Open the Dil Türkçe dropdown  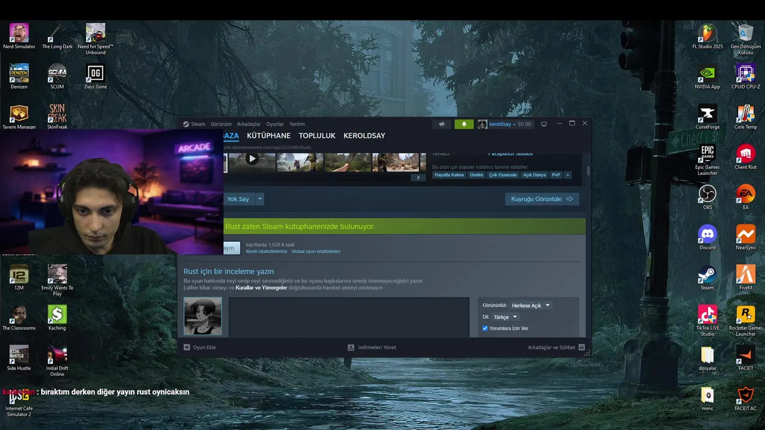coord(505,317)
